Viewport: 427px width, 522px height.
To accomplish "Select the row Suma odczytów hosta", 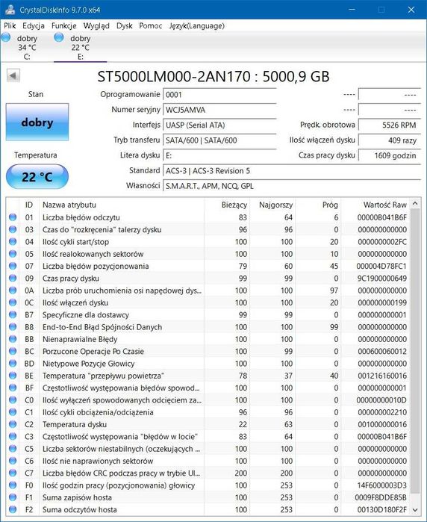I will tap(209, 509).
